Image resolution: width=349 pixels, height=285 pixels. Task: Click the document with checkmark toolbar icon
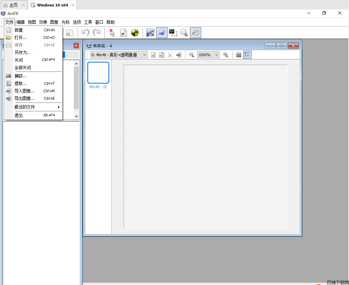click(124, 33)
